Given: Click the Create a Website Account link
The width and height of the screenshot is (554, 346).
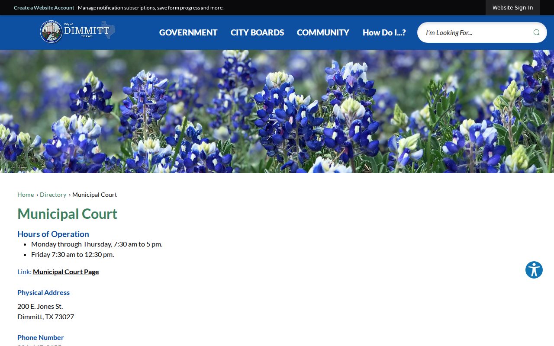Looking at the screenshot, I should (44, 8).
